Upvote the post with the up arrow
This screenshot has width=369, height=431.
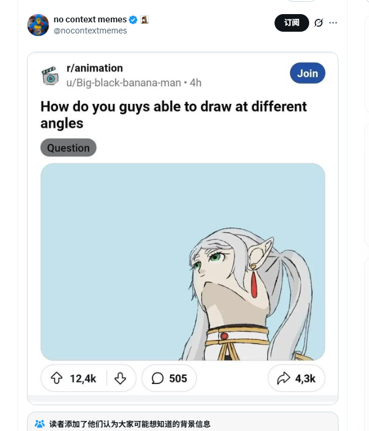56,378
